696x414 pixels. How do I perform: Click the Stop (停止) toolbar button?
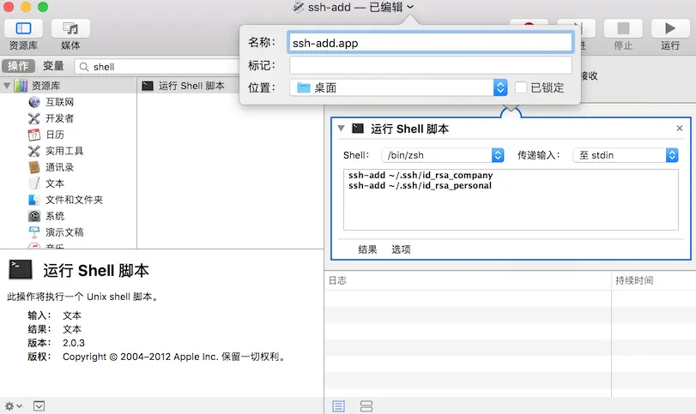[623, 28]
